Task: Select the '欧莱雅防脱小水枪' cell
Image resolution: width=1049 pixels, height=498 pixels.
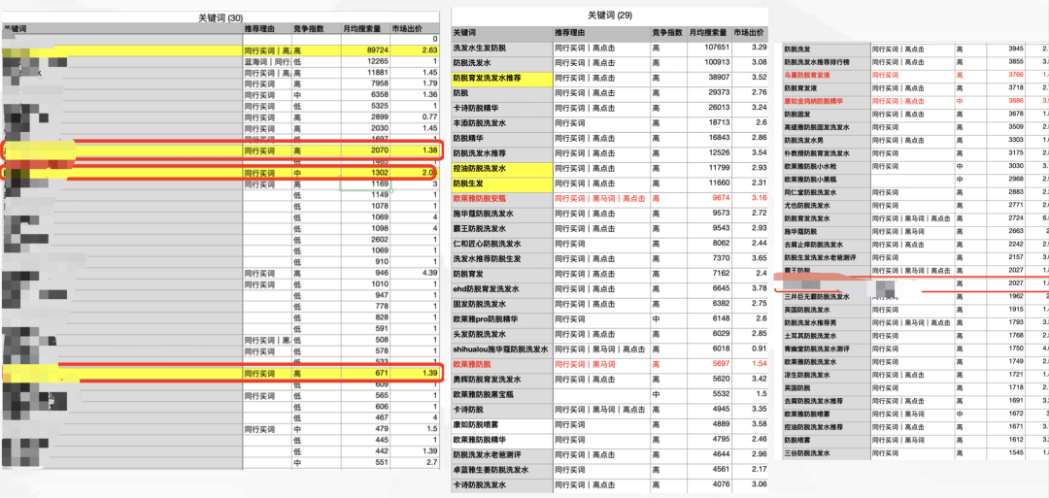Action: pyautogui.click(x=825, y=166)
